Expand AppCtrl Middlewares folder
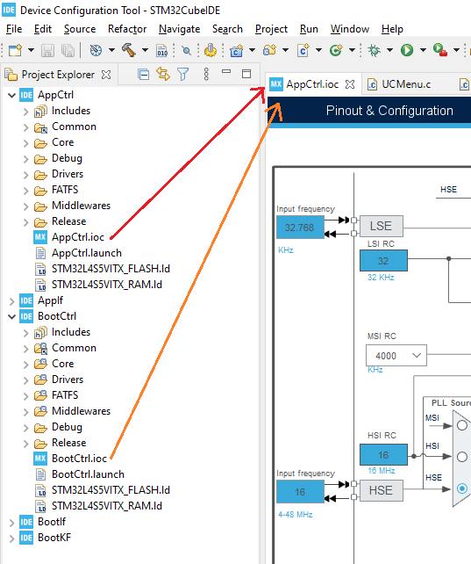This screenshot has width=471, height=564. pyautogui.click(x=25, y=206)
